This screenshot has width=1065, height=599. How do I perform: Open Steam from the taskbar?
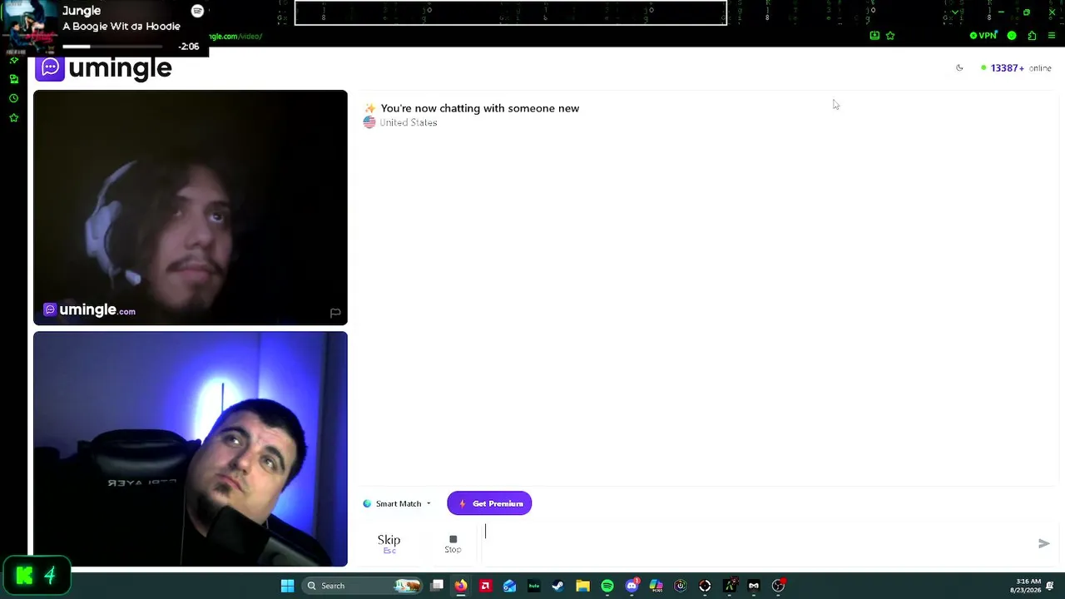pos(558,586)
